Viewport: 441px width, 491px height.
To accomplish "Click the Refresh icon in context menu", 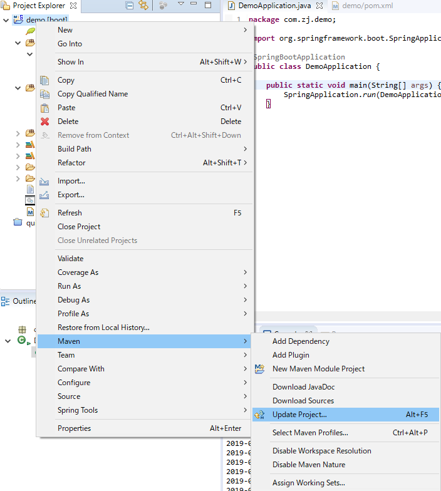I will point(44,213).
